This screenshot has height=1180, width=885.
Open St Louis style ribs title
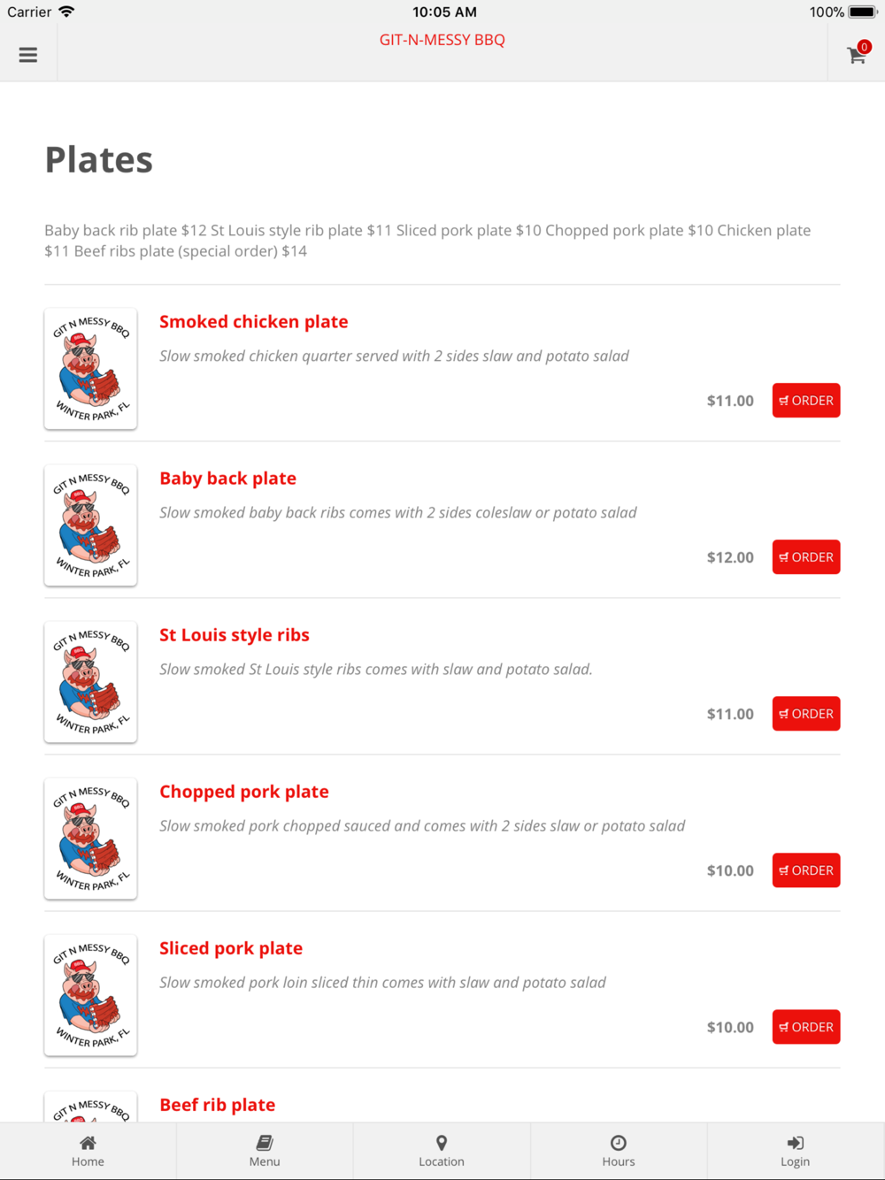(x=235, y=635)
